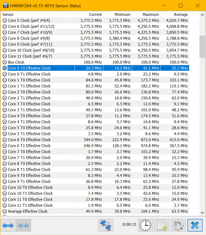The image size is (206, 235).
Task: Click the blue X close sensors button
Action: [x=195, y=225]
